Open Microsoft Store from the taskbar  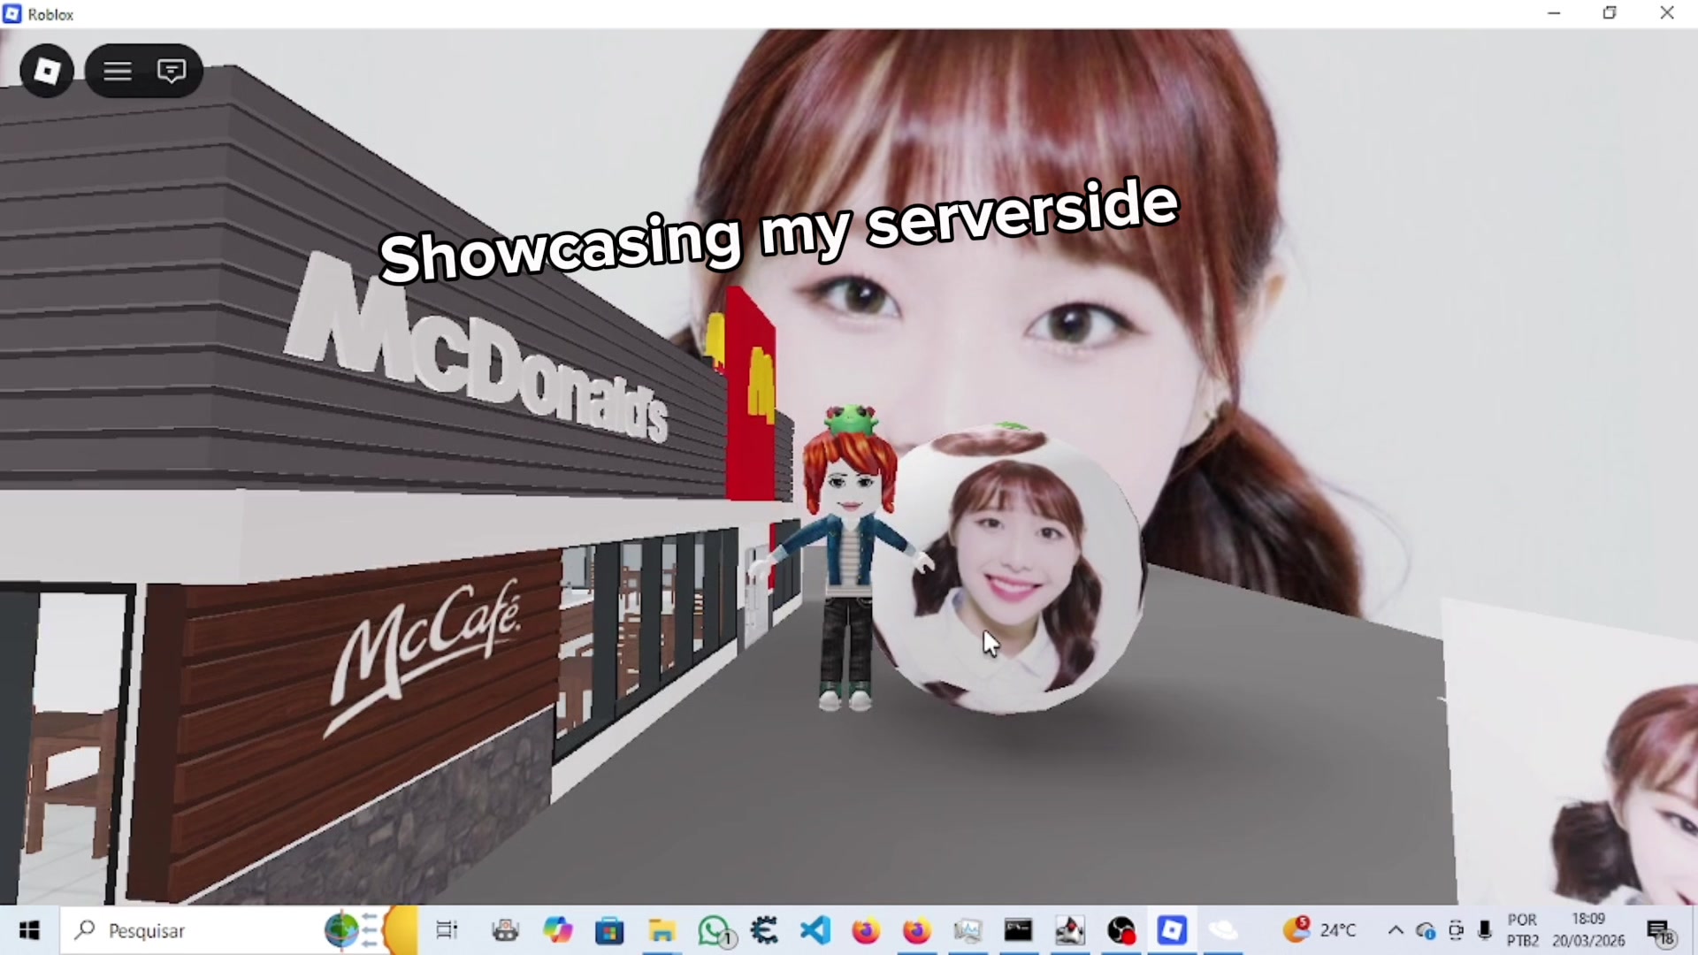click(x=609, y=930)
